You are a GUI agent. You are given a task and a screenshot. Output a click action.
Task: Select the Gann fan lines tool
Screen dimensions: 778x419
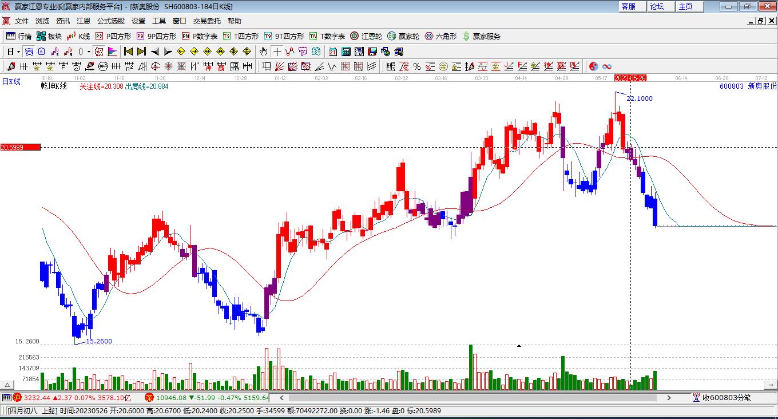tap(280, 66)
